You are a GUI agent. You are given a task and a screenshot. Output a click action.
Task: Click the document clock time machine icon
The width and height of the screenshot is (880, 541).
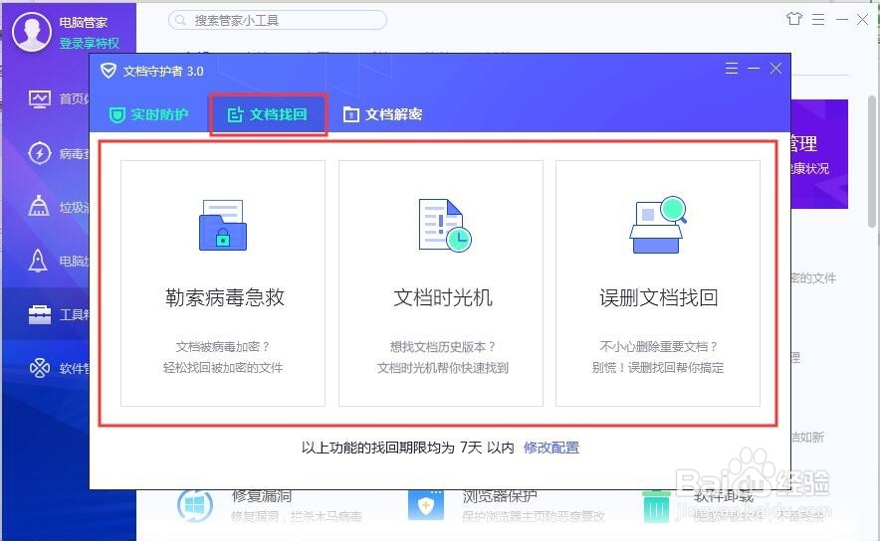click(x=445, y=225)
